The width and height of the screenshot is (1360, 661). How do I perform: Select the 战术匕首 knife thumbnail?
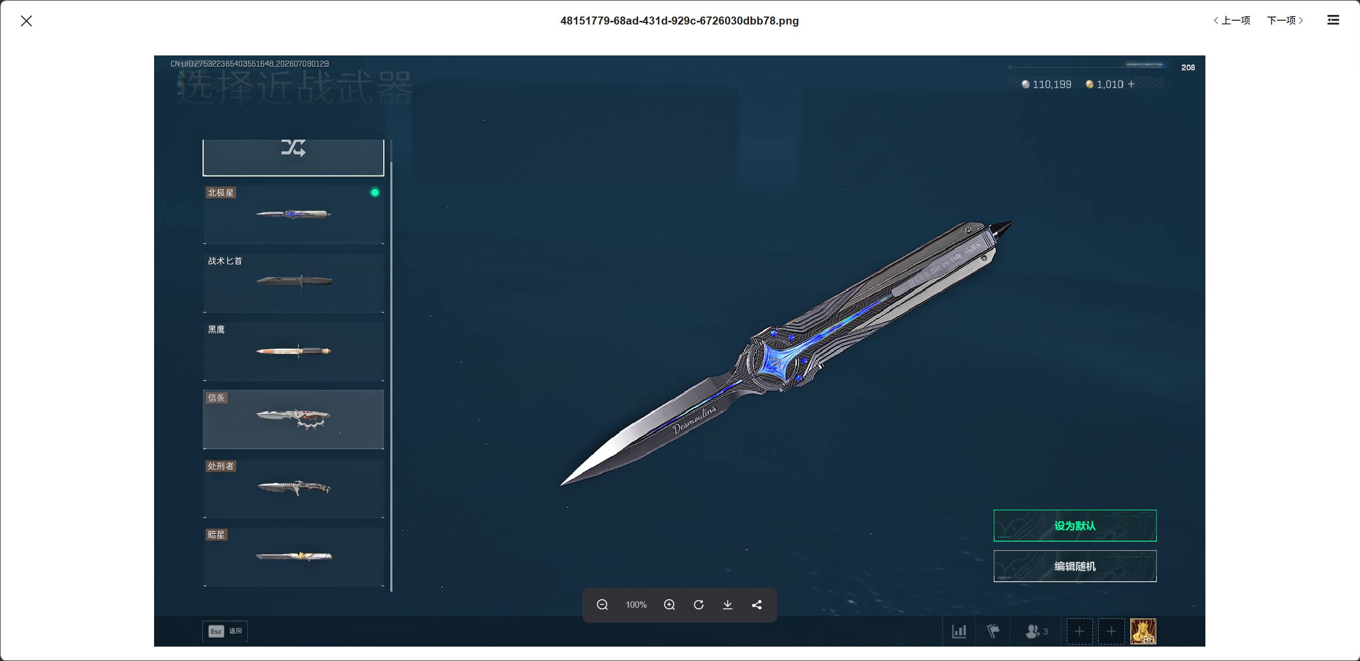[293, 283]
